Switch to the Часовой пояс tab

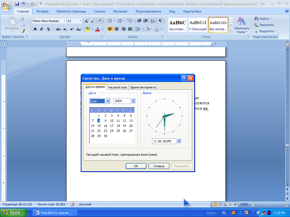[x=118, y=87]
